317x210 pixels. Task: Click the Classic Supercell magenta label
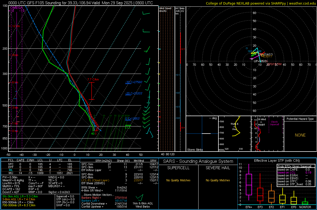[274, 123]
